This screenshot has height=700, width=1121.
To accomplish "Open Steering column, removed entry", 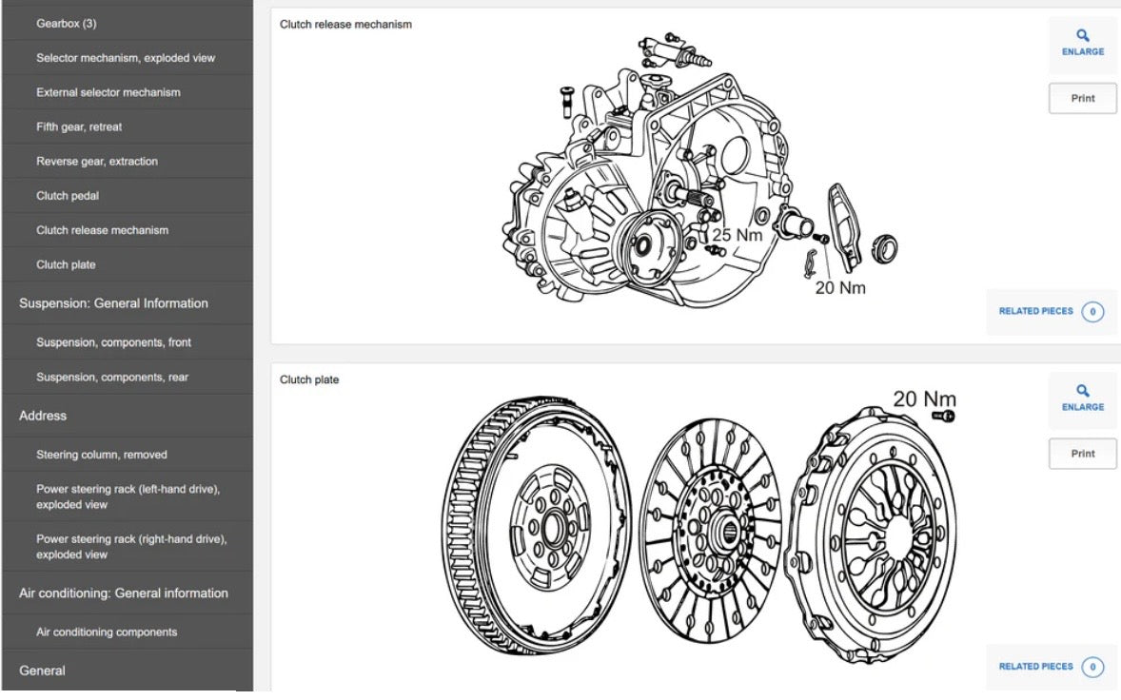I will (x=128, y=455).
